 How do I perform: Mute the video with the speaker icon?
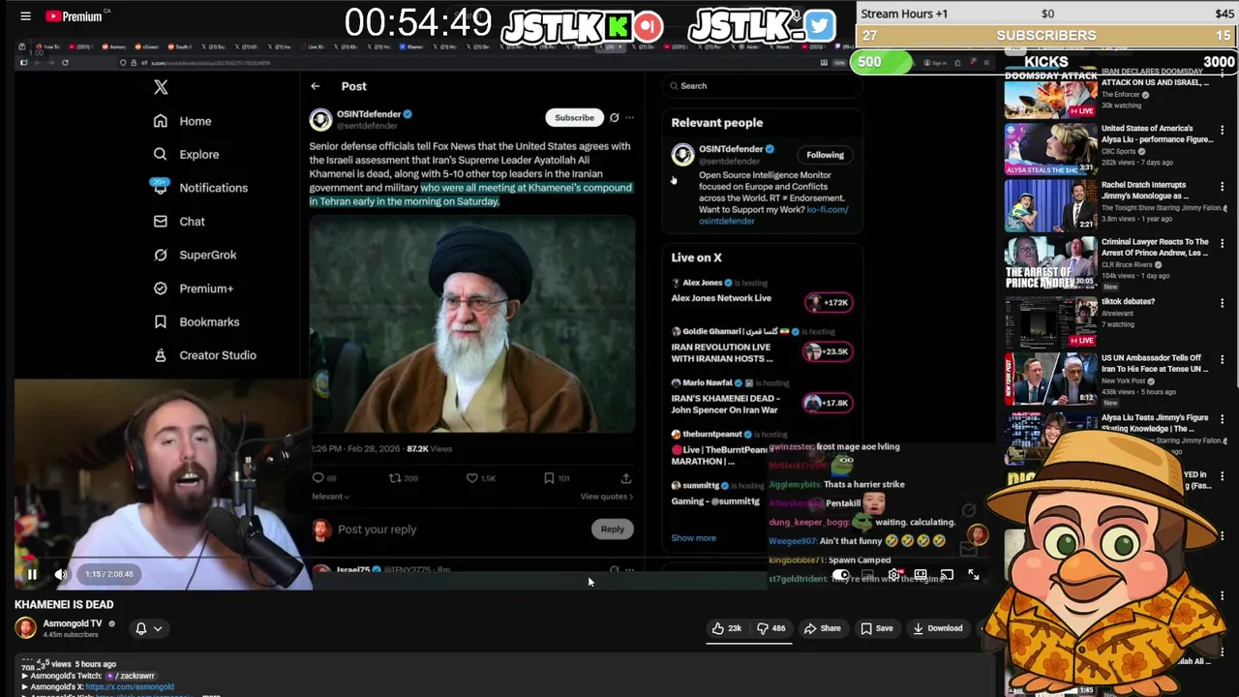[x=60, y=574]
